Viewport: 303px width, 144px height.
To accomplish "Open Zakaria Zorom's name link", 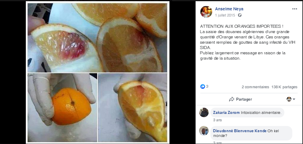I will pos(226,113).
